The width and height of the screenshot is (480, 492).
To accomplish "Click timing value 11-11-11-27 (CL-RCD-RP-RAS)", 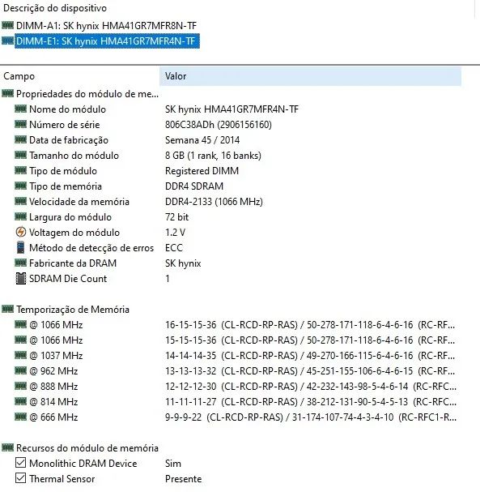I will [232, 402].
